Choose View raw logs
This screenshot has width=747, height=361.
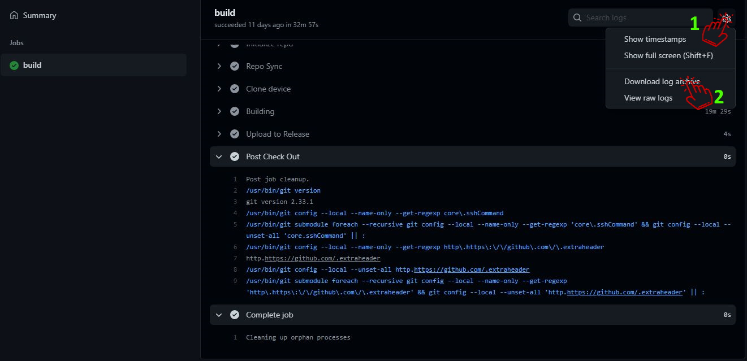pos(648,98)
